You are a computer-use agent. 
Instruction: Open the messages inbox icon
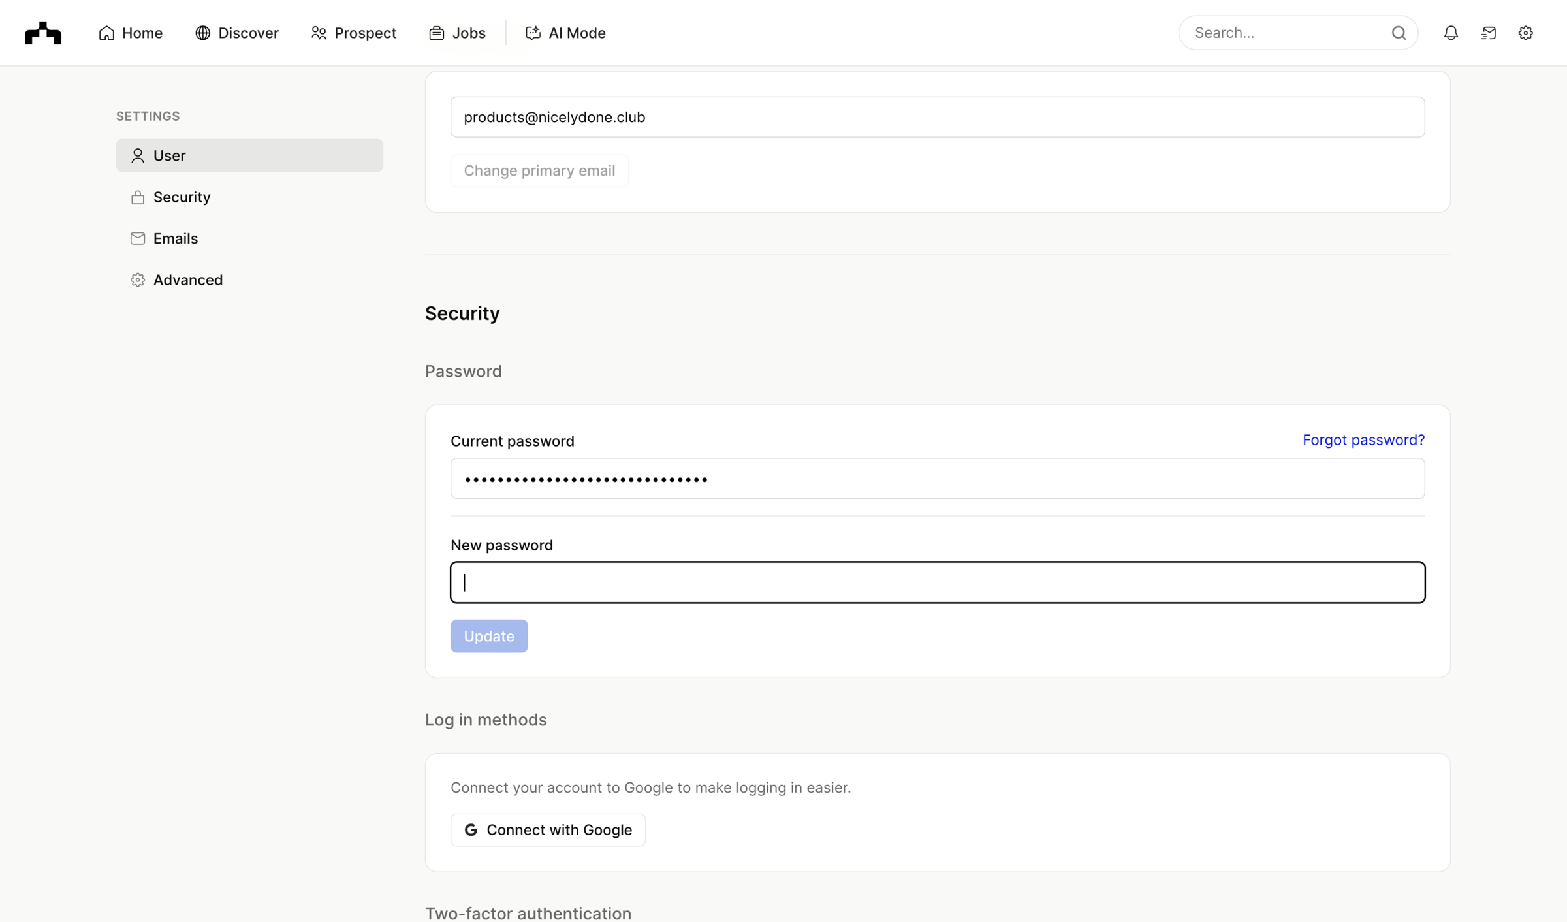coord(1489,33)
